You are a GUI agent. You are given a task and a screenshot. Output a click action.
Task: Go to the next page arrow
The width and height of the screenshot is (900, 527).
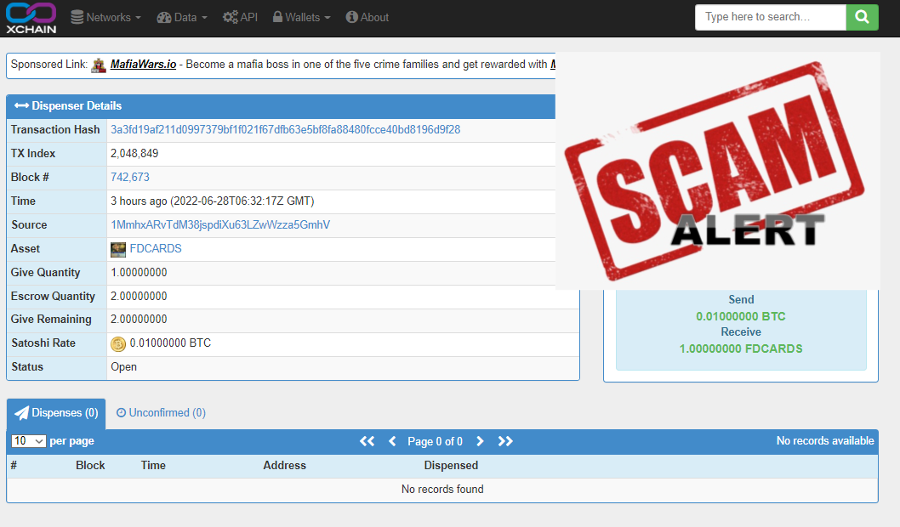tap(480, 441)
